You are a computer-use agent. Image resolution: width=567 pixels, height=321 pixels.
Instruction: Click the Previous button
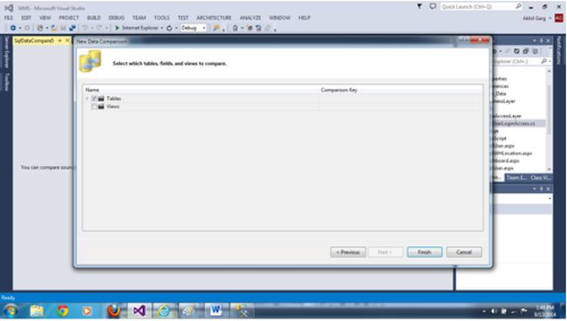(x=348, y=252)
